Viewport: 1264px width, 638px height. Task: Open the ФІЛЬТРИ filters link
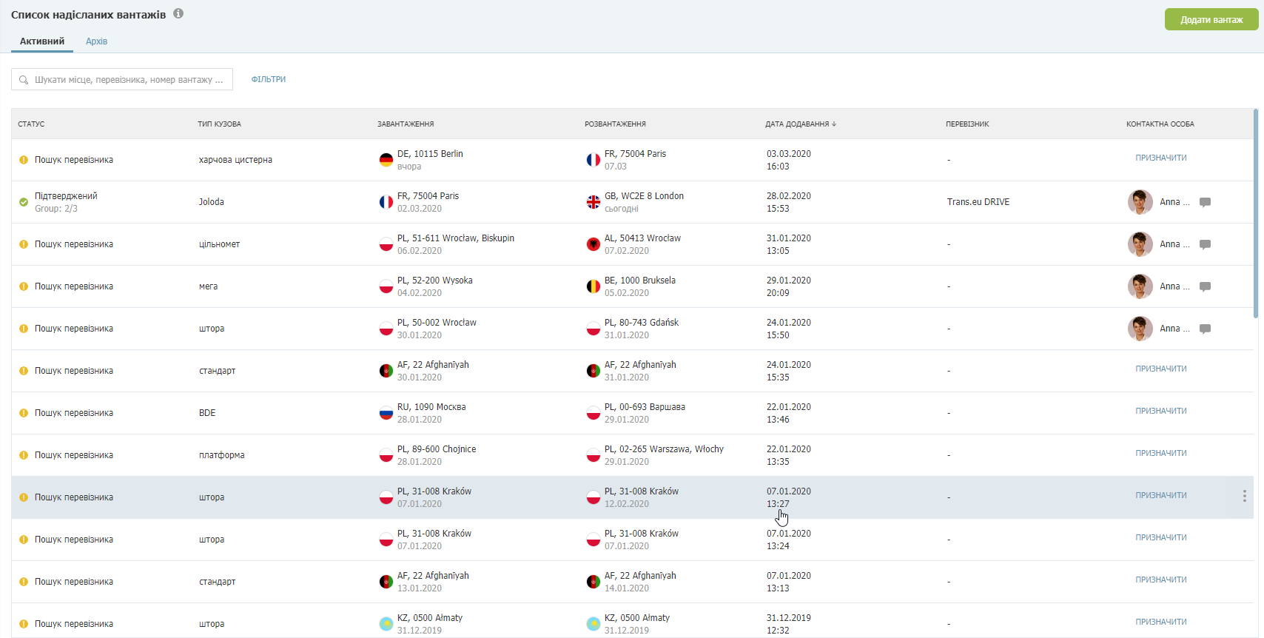269,79
